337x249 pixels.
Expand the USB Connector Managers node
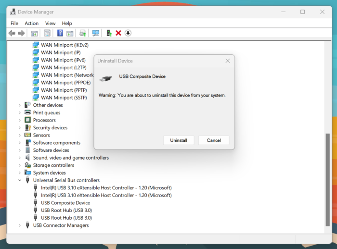(20, 225)
